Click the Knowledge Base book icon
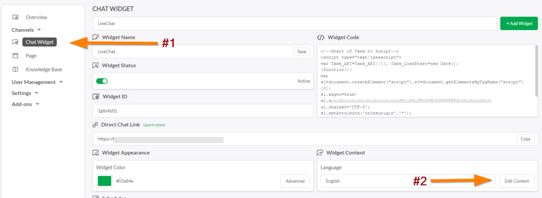The width and height of the screenshot is (542, 198). click(15, 69)
